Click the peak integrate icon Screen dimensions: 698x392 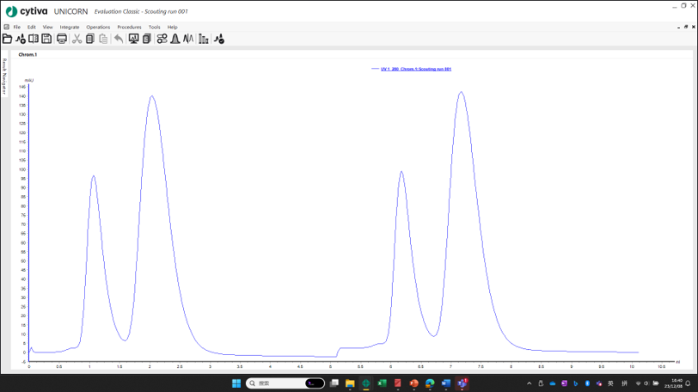[x=175, y=39]
